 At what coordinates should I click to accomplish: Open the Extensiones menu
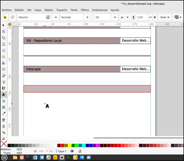tap(100, 10)
